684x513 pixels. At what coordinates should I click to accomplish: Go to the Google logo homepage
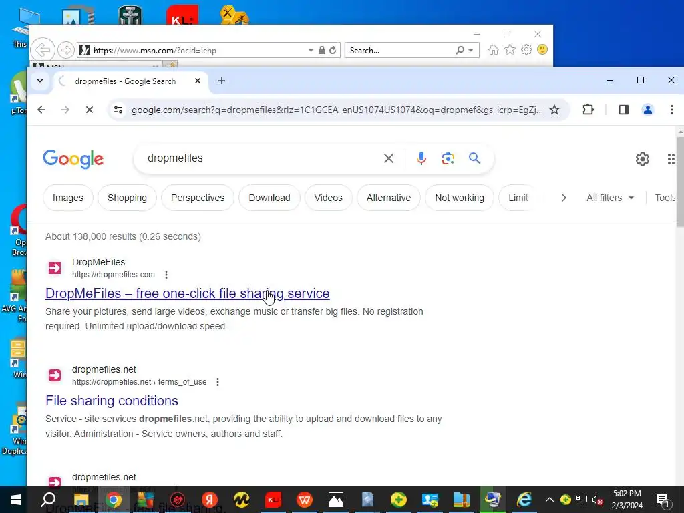coord(73,159)
